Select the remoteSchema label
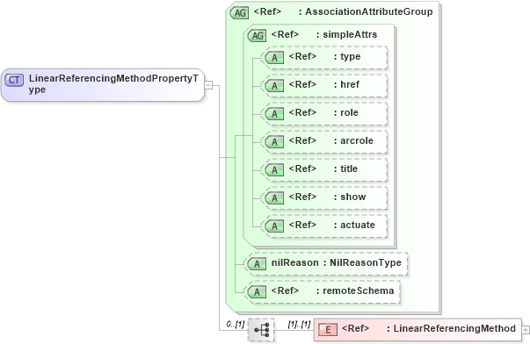530x344 pixels. click(359, 290)
